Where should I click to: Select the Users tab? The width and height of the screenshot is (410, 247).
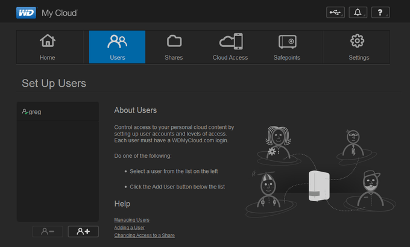[117, 47]
